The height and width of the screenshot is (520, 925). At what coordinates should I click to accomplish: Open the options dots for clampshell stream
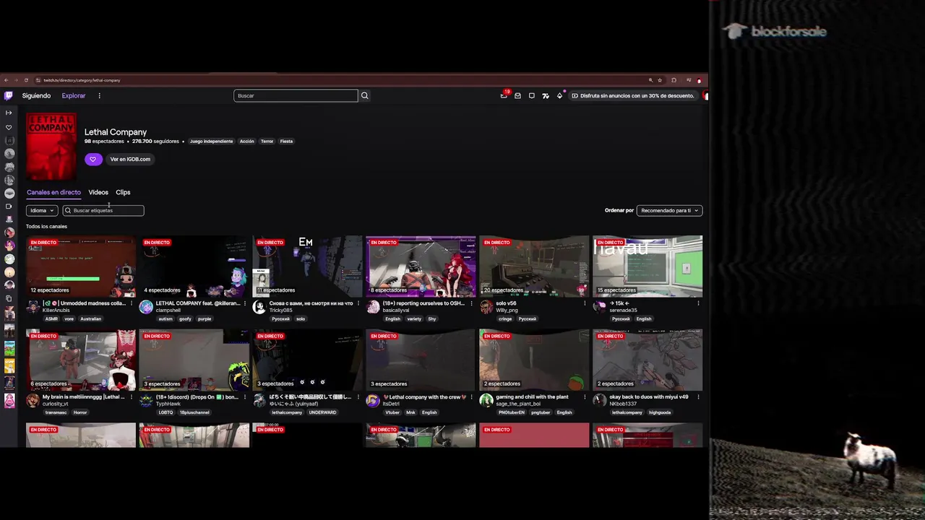coord(245,303)
